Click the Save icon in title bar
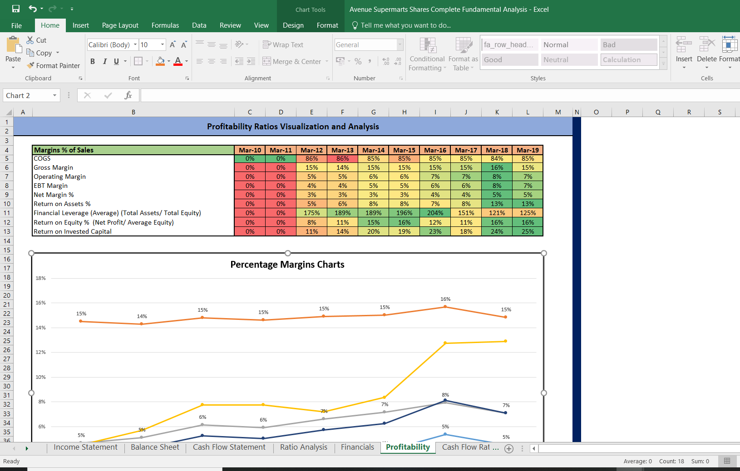 pyautogui.click(x=16, y=9)
